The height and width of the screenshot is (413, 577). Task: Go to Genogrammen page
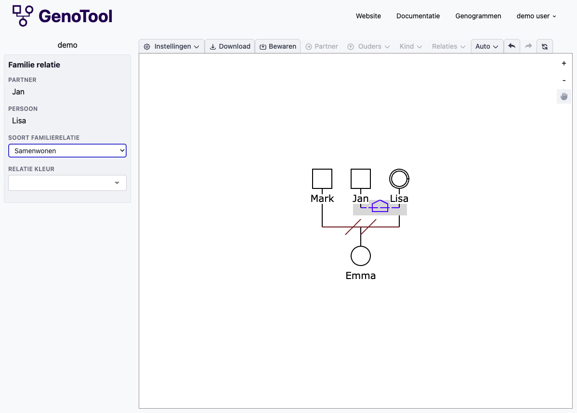(x=478, y=16)
